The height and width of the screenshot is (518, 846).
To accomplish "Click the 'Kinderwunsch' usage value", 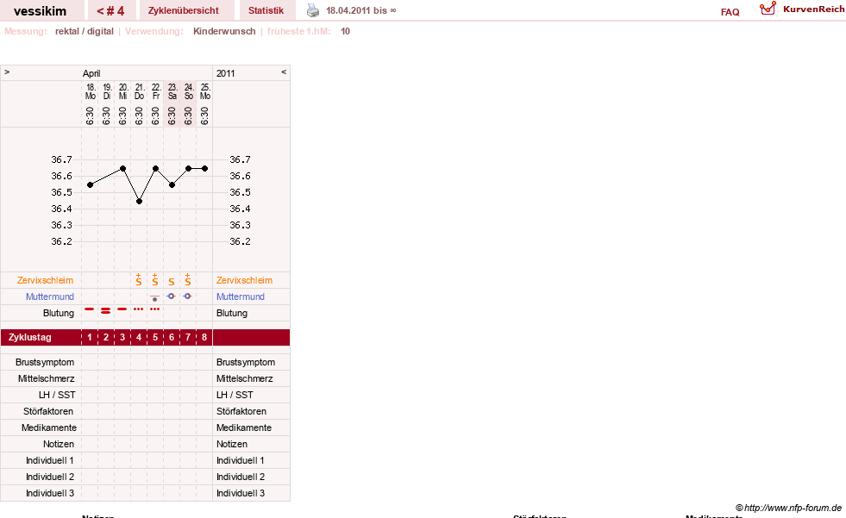I will tap(224, 31).
